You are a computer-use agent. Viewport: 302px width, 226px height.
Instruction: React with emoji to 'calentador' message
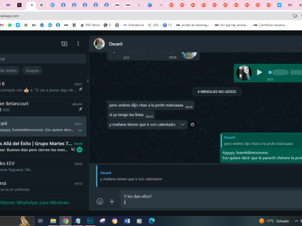coord(192,125)
